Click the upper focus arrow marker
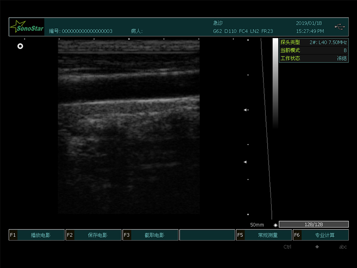This screenshot has height=268, width=357. pyautogui.click(x=245, y=110)
